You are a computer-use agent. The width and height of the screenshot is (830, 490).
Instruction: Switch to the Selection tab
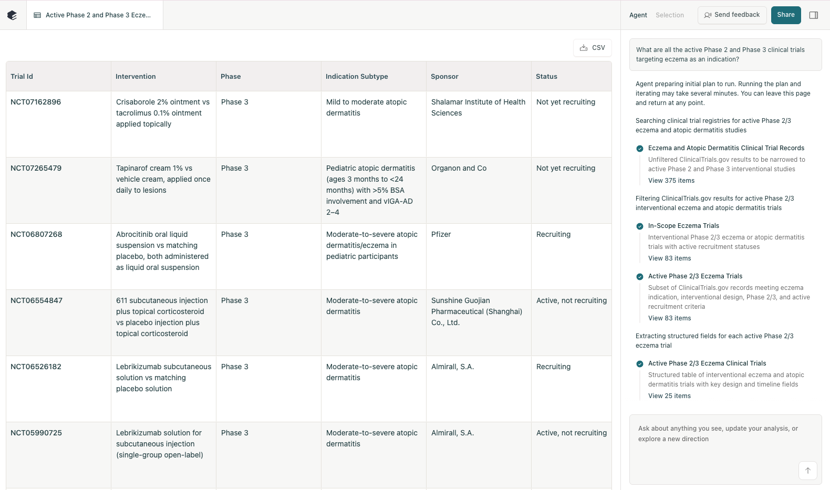point(669,15)
